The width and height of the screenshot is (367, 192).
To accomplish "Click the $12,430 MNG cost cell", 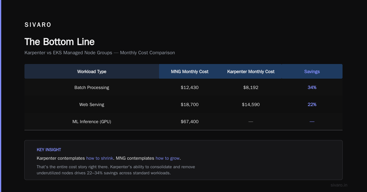I will click(190, 87).
